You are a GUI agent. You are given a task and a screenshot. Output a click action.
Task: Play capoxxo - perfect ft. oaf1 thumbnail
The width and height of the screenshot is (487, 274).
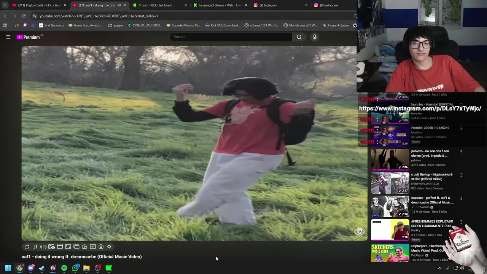tap(390, 206)
